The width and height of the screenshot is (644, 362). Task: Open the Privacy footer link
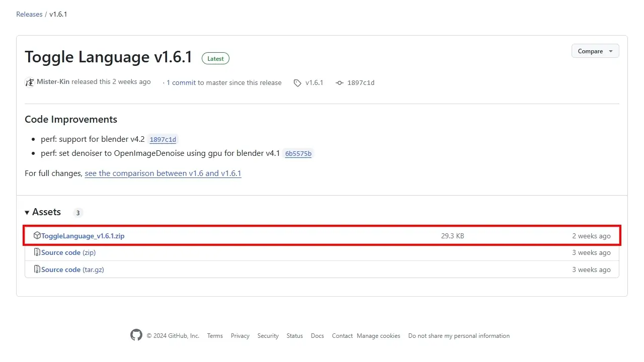240,336
